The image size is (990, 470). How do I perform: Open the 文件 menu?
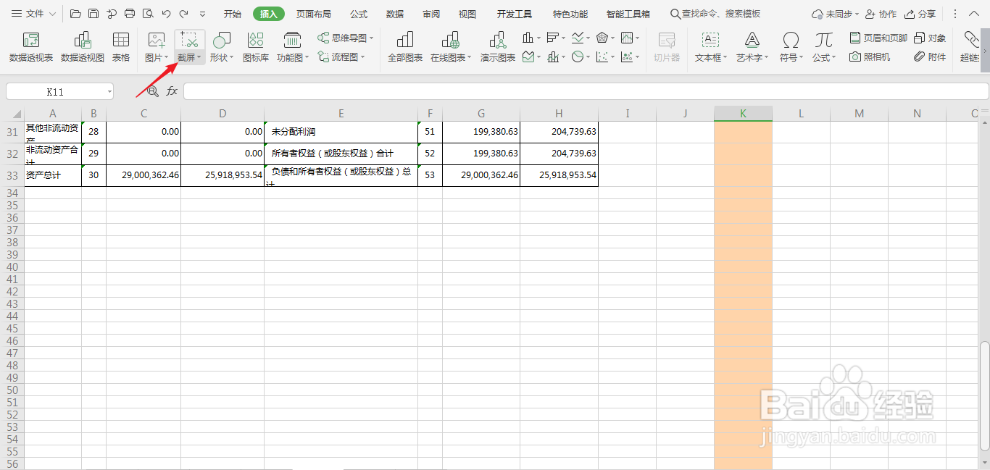[x=33, y=14]
